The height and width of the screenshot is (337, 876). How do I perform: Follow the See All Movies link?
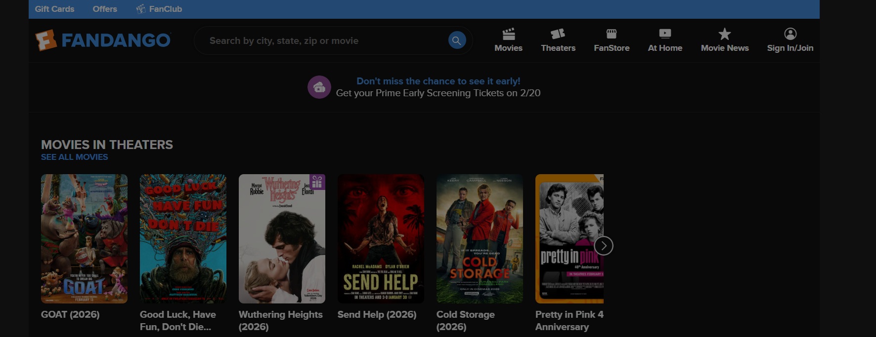[75, 157]
